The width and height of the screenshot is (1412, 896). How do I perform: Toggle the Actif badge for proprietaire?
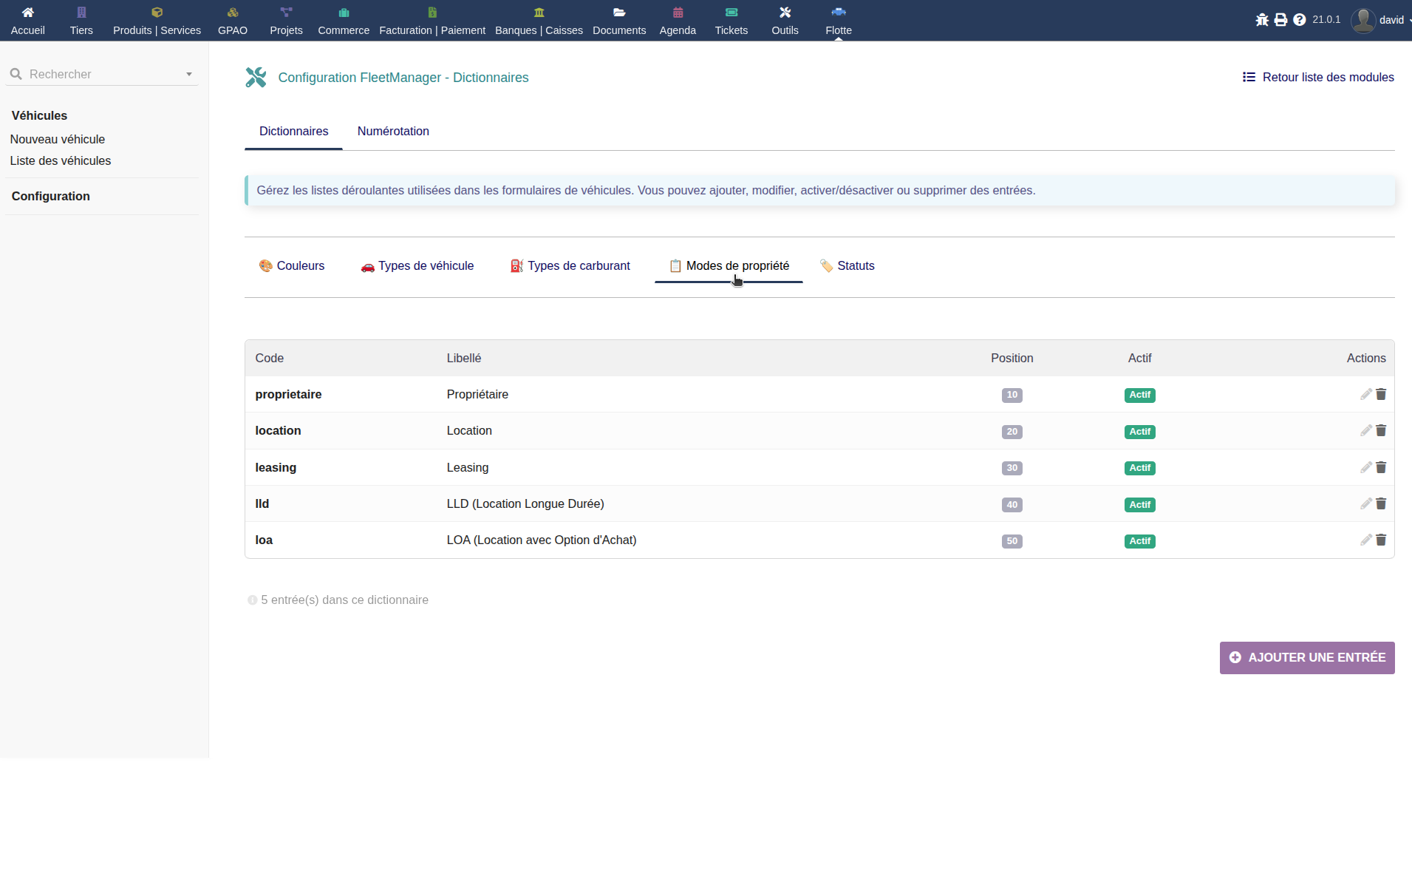(1139, 395)
